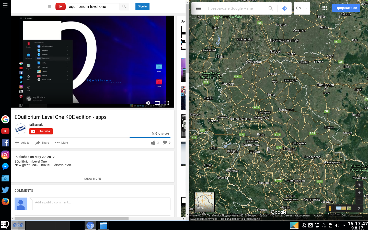Open the network tray icon
Screen dimensions: 368x230
coord(317,225)
